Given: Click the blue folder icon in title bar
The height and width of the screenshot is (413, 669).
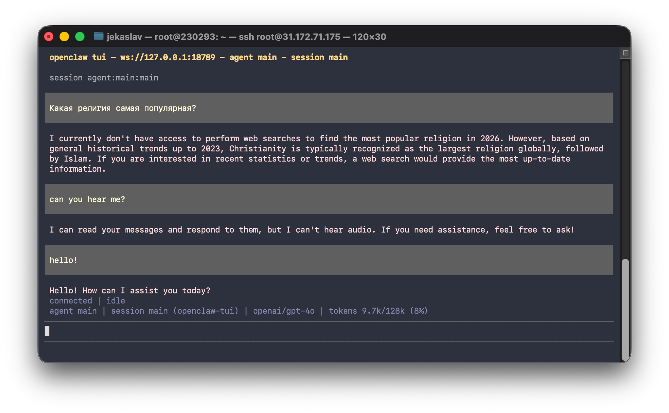Looking at the screenshot, I should point(98,36).
